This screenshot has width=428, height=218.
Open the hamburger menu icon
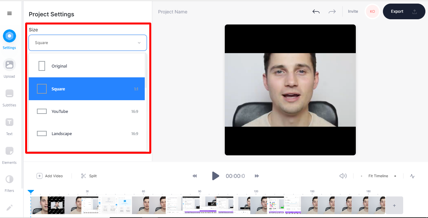point(9,13)
